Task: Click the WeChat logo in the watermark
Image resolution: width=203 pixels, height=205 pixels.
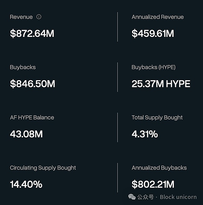Action: point(132,197)
